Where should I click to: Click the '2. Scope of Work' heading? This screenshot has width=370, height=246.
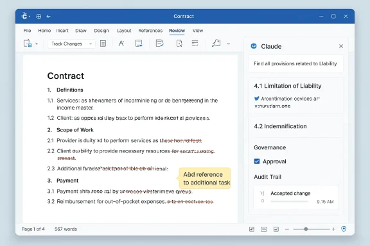point(70,130)
